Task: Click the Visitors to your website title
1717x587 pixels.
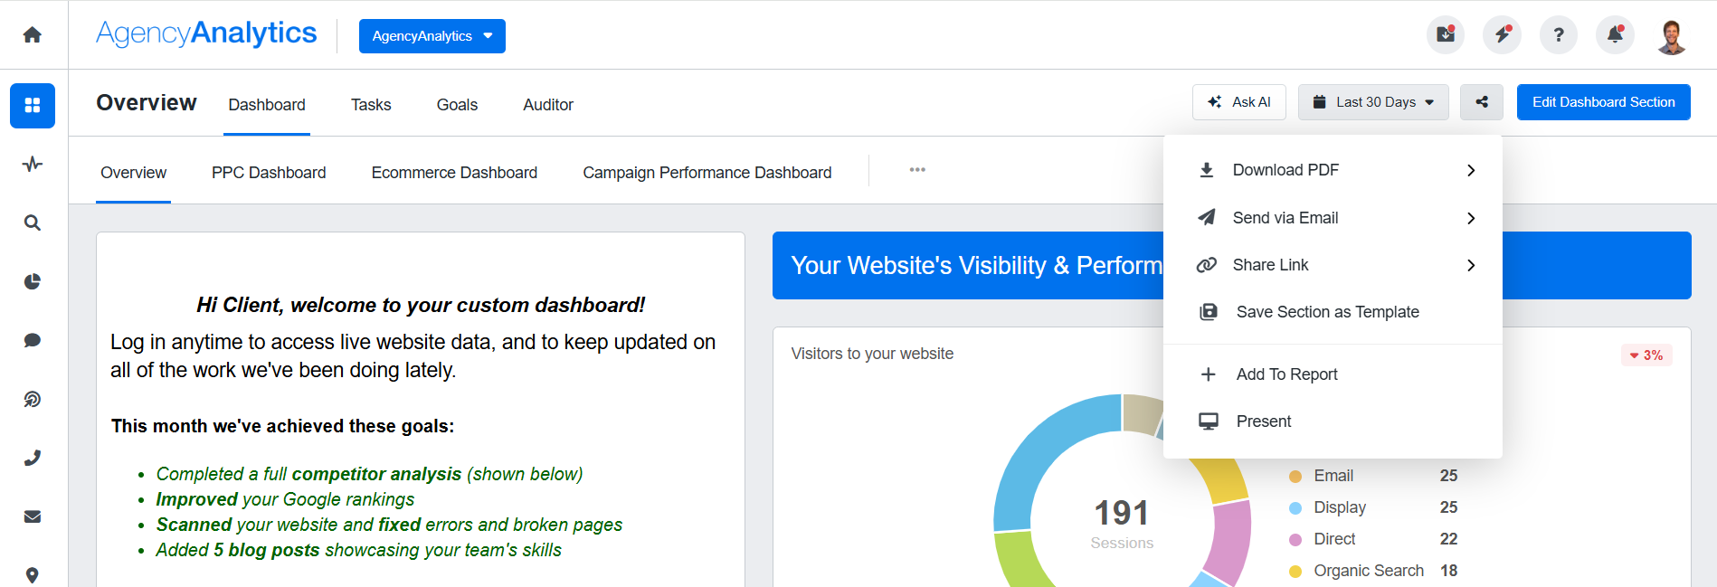Action: (x=872, y=354)
